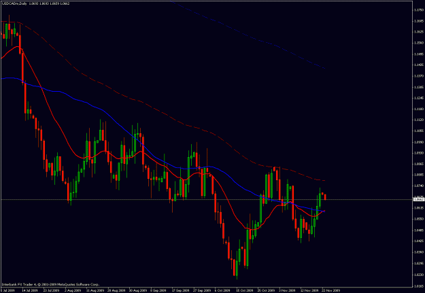Screen dimensions: 425x293
Task: Click the 1.1245 price scale label
Action: coord(419,98)
